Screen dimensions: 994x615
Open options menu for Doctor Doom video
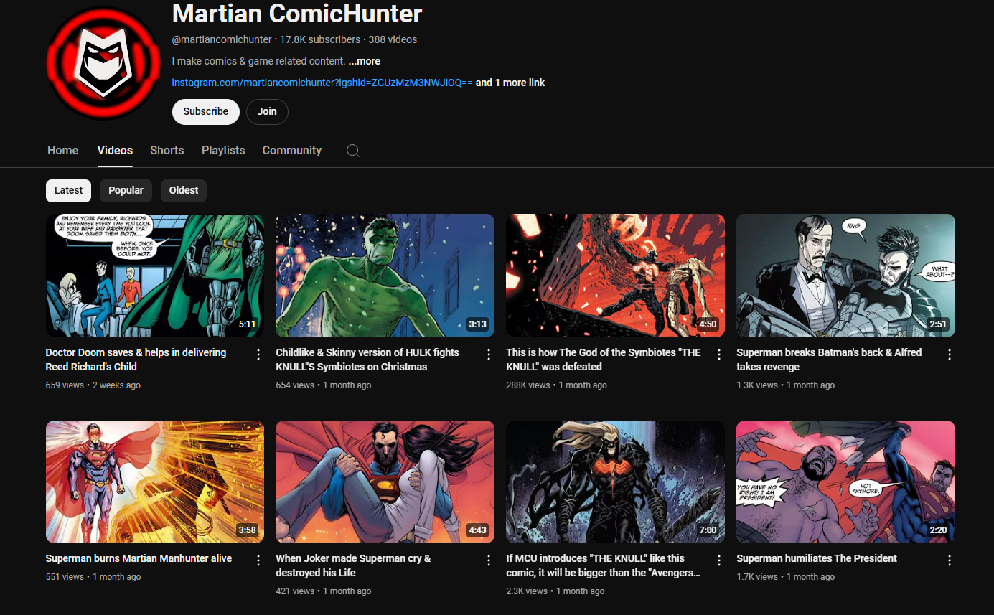tap(258, 355)
